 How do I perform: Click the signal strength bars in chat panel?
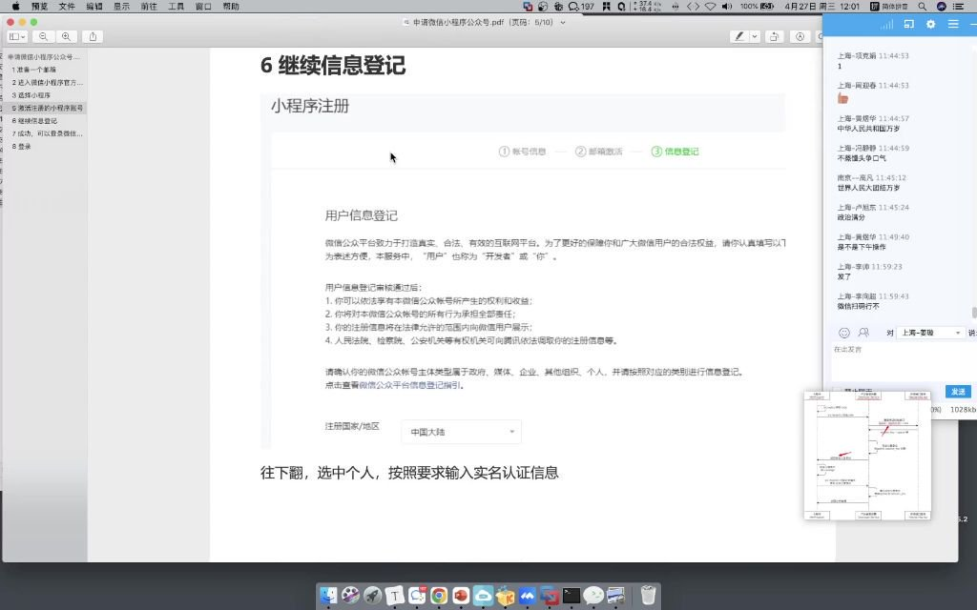click(886, 24)
